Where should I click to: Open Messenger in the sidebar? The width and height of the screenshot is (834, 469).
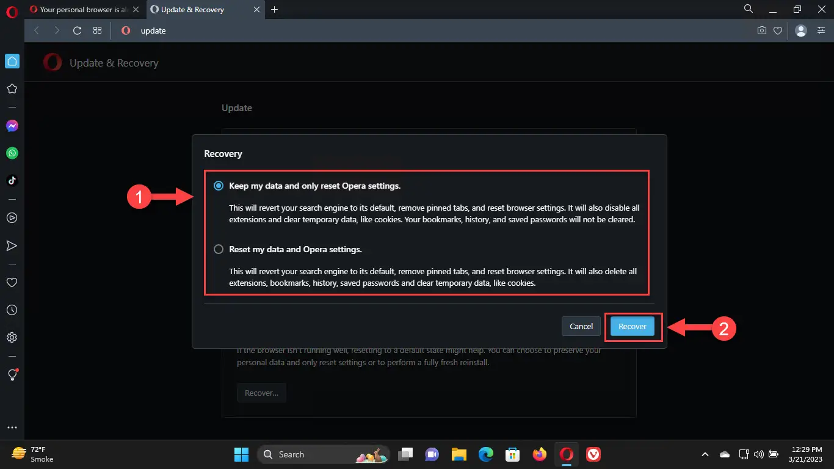[12, 126]
